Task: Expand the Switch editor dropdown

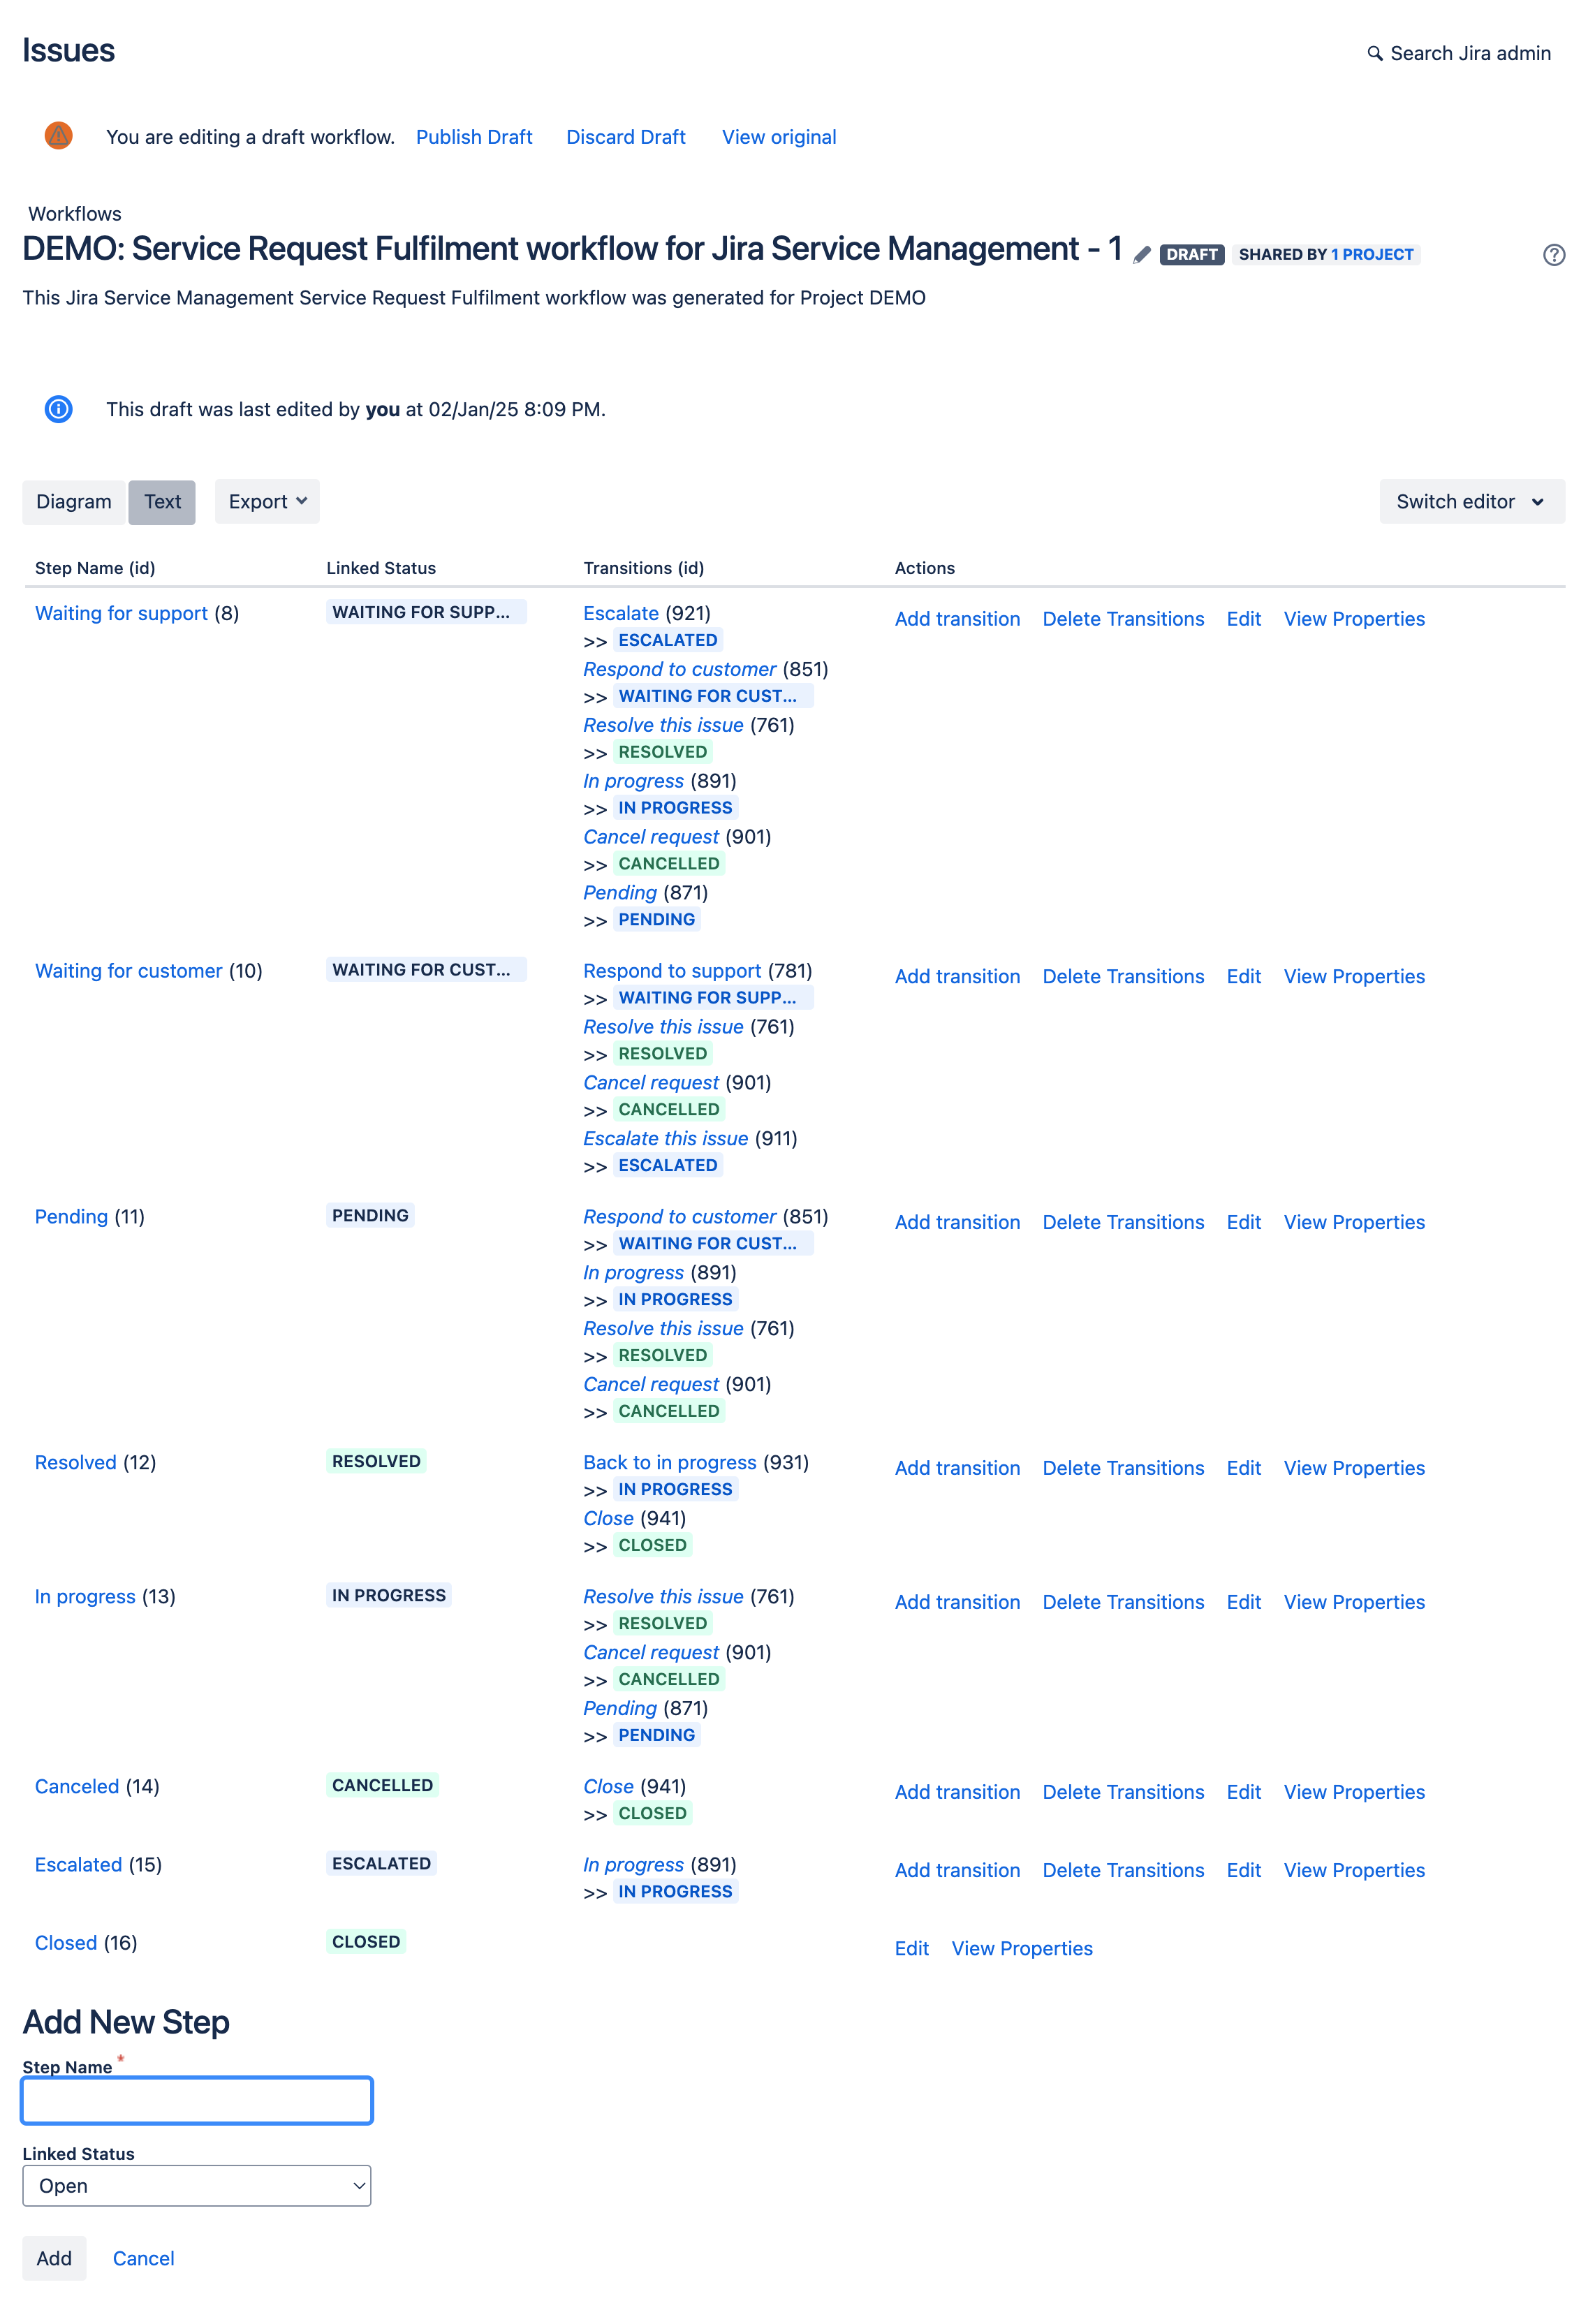Action: (1471, 501)
